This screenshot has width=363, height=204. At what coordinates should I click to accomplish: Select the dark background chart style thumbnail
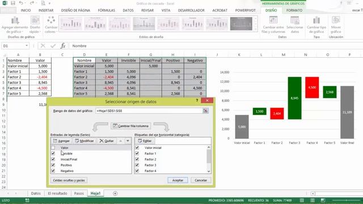click(x=241, y=24)
